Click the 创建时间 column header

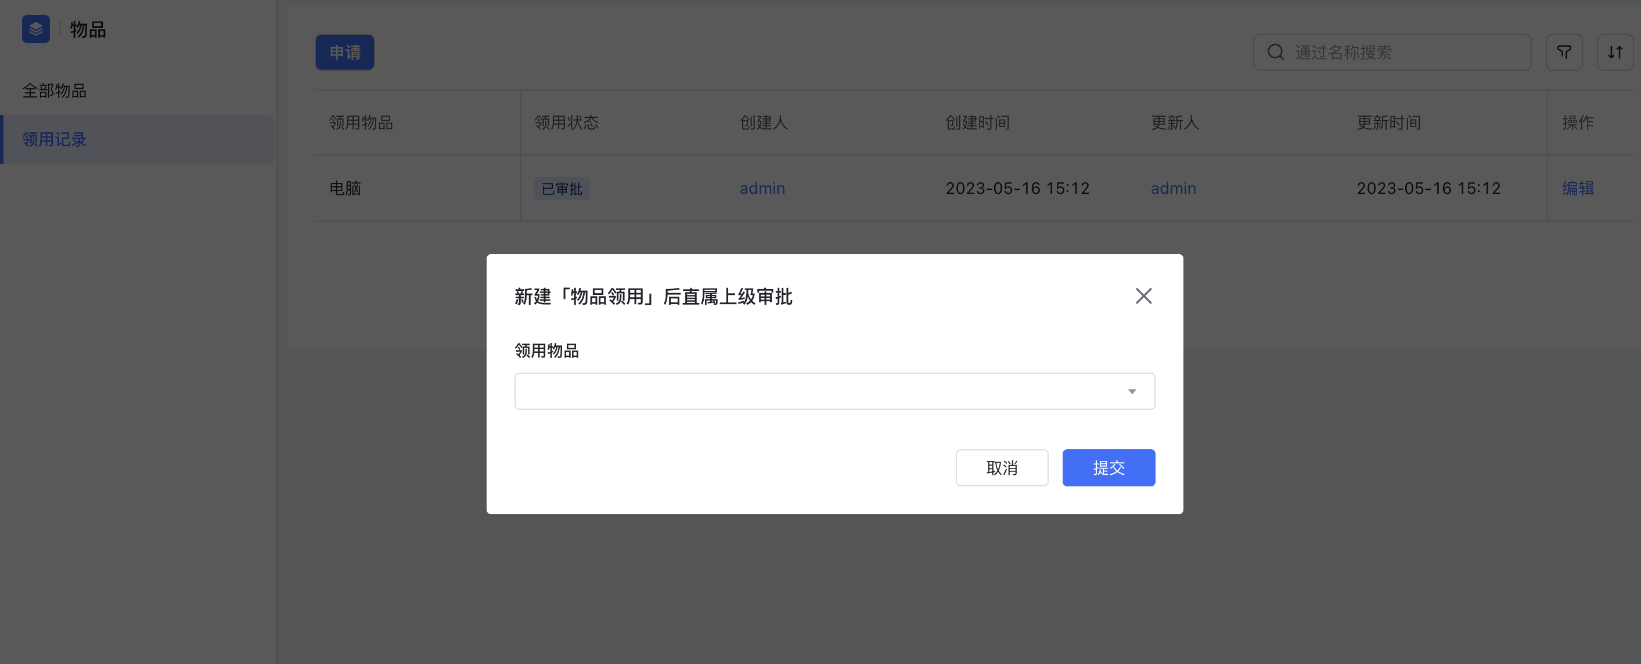(977, 123)
